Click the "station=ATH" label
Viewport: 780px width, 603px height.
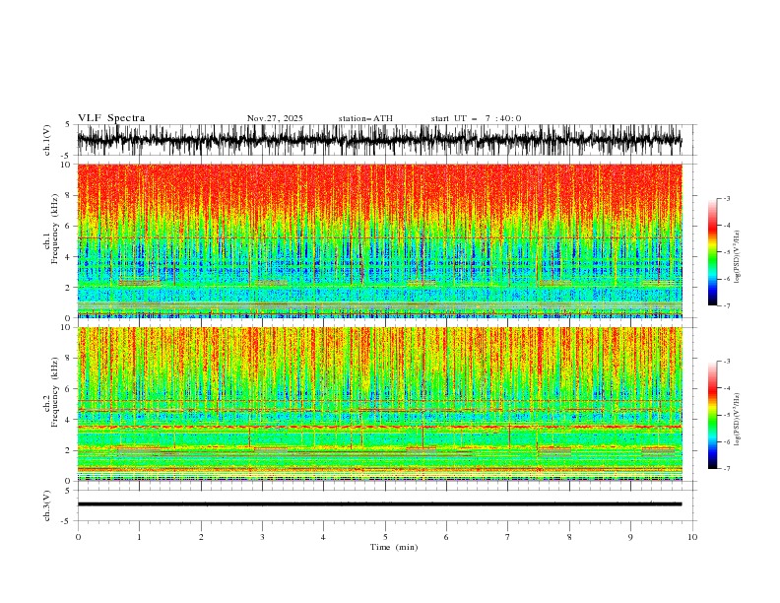tap(365, 118)
